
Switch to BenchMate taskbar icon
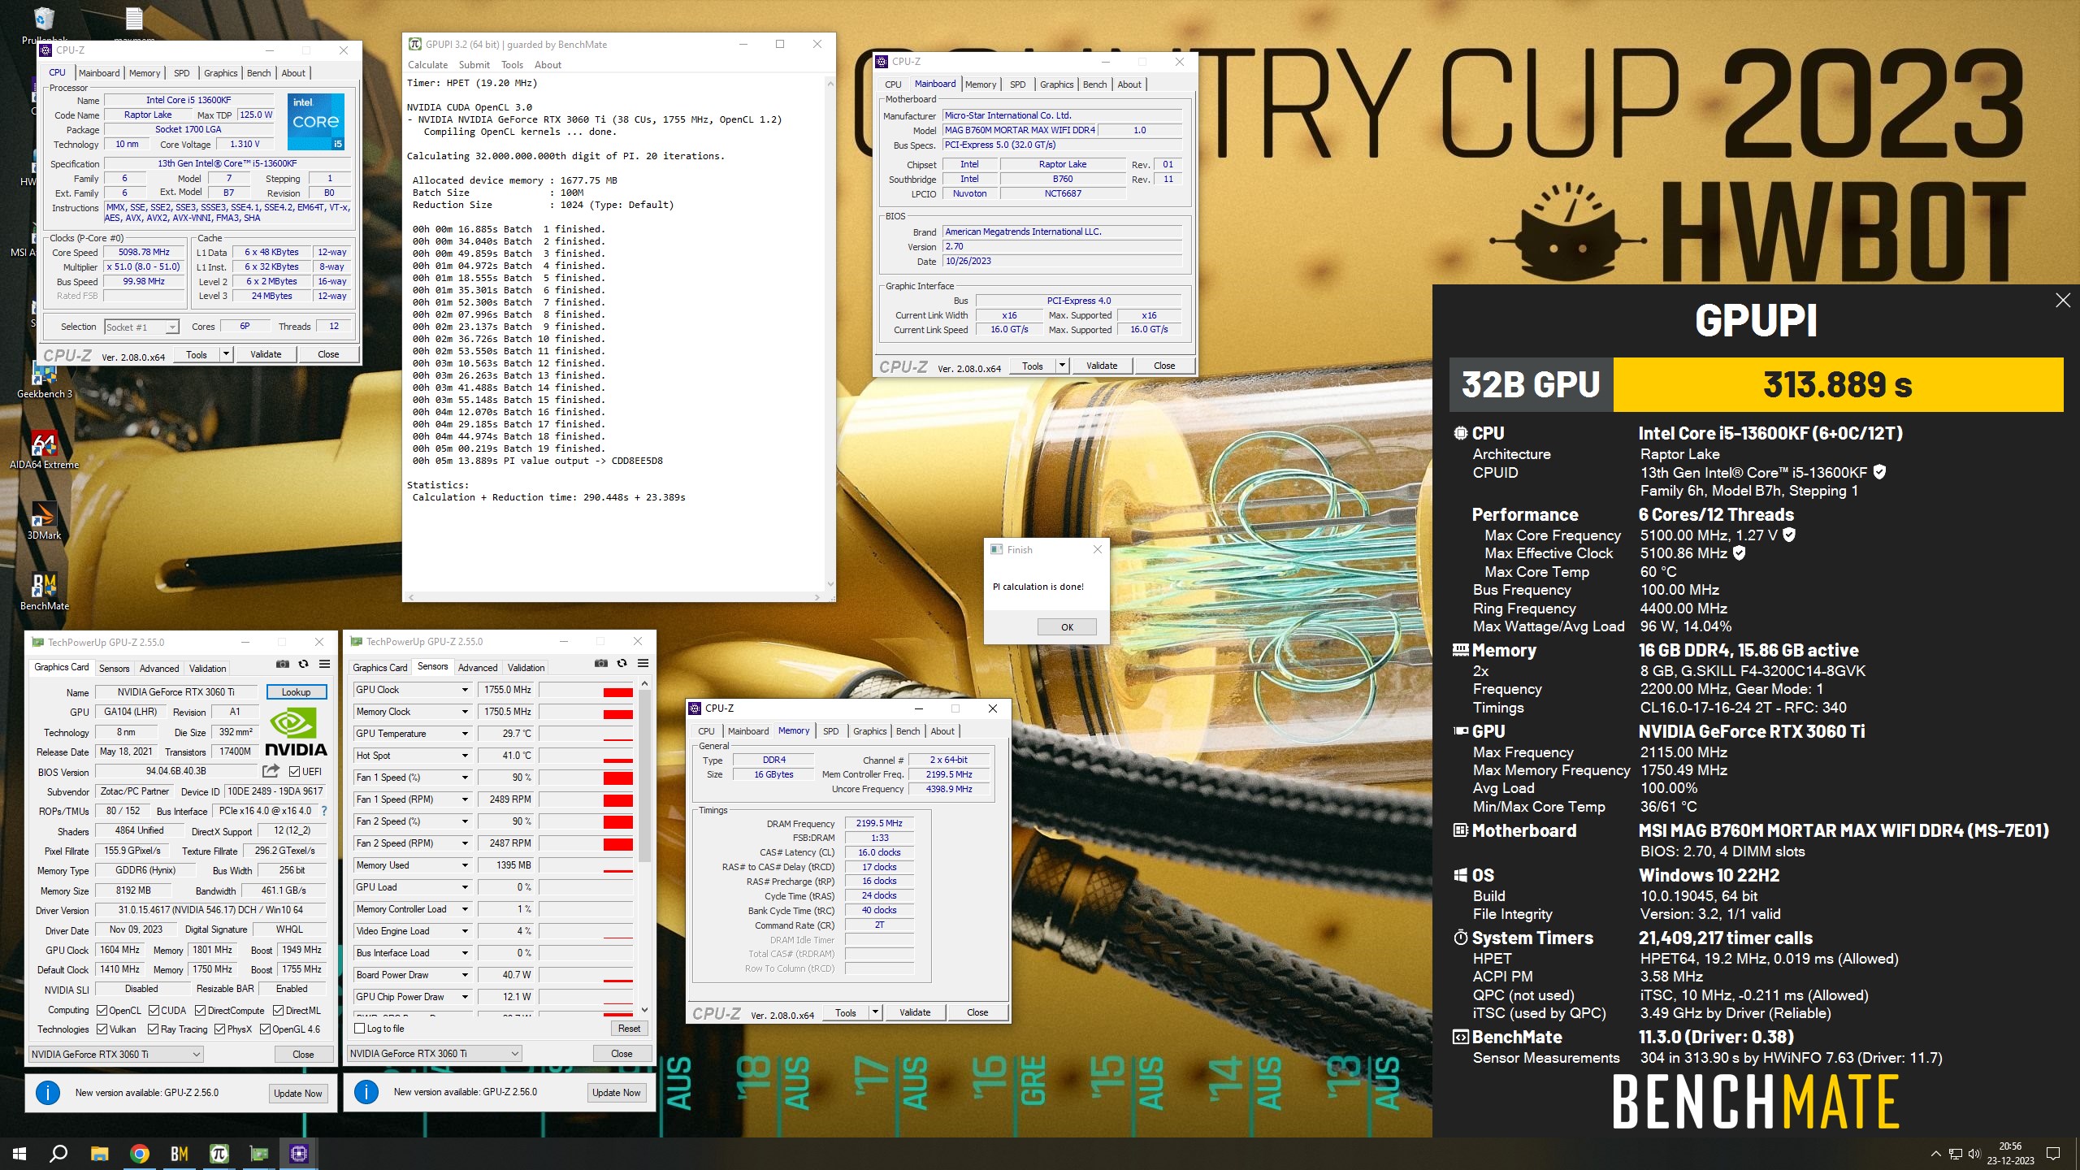[180, 1153]
